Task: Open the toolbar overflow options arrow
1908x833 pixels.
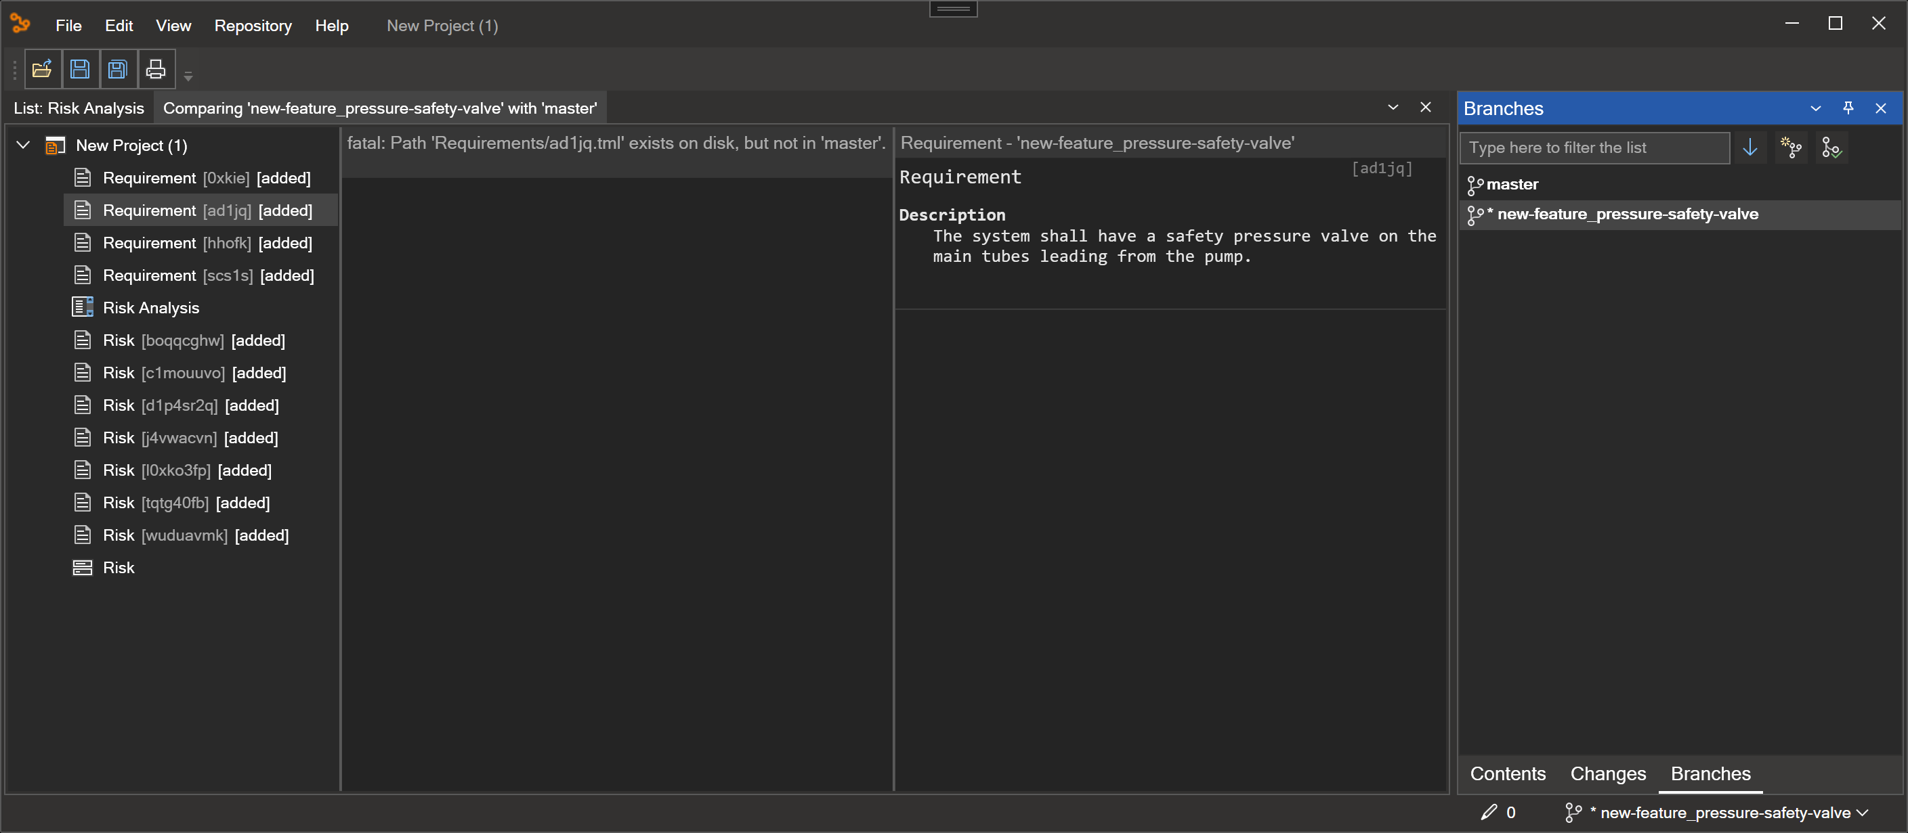Action: (188, 76)
